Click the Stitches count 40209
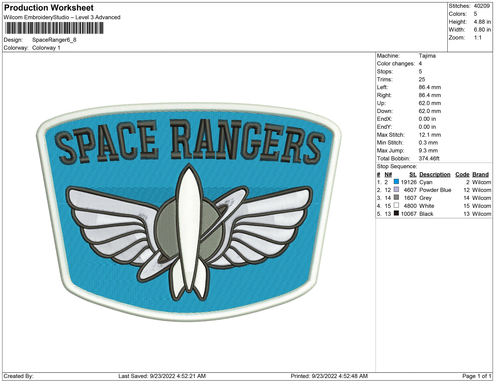495x381 pixels. pyautogui.click(x=482, y=6)
